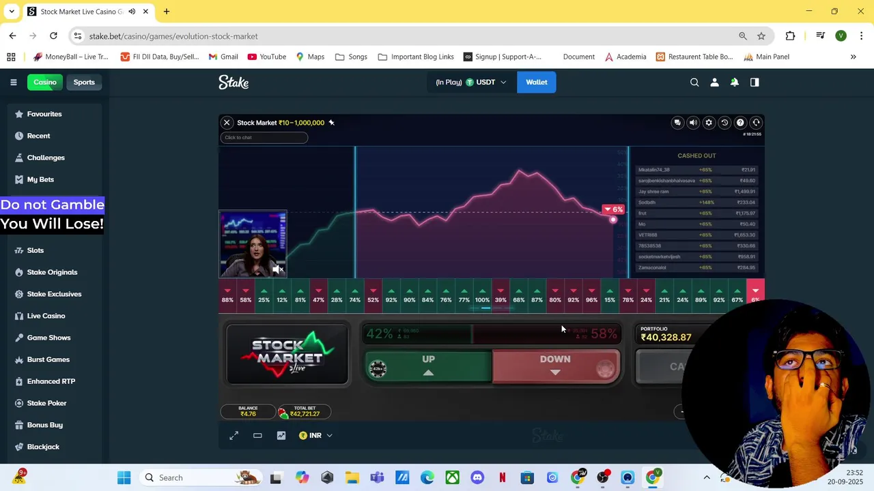Reload the browser page
This screenshot has width=874, height=491.
53,36
